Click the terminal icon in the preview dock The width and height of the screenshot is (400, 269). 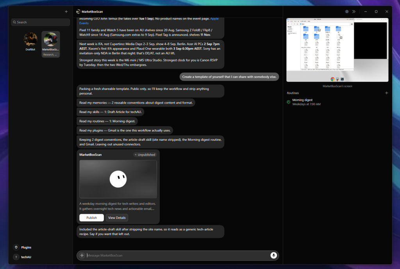(x=342, y=79)
